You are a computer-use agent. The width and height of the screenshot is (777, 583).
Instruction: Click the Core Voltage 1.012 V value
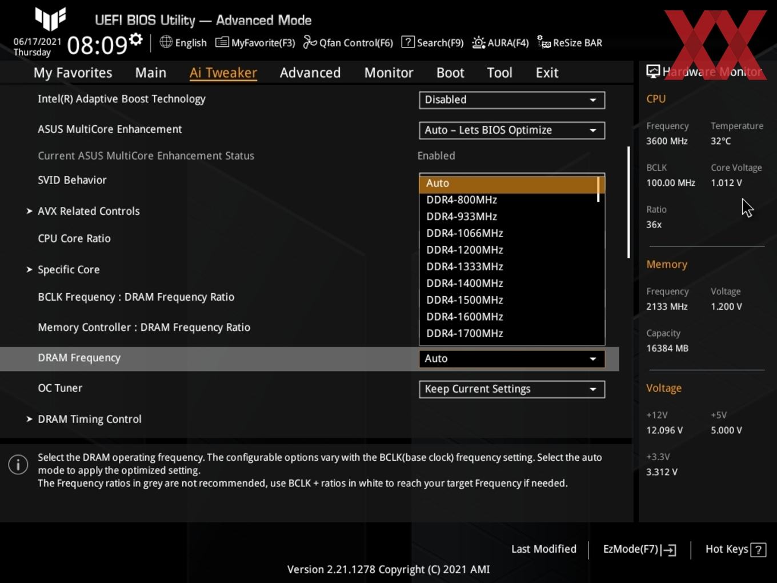[726, 183]
